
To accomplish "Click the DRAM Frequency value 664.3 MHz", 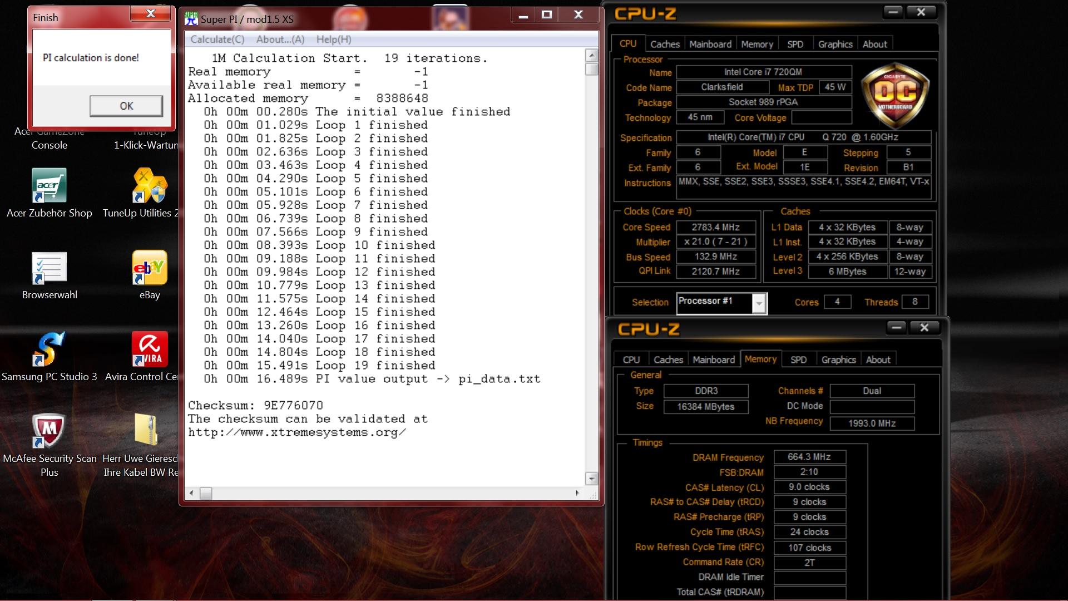I will (809, 457).
